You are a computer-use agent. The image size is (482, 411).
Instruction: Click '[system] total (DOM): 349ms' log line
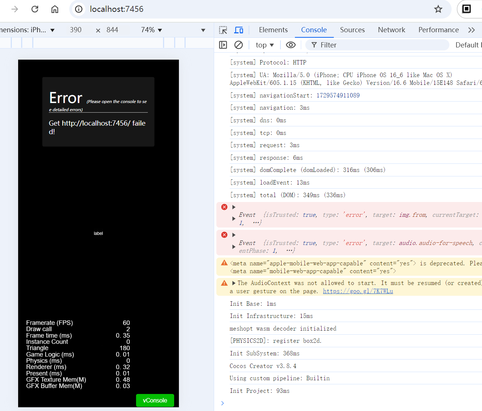pos(288,195)
